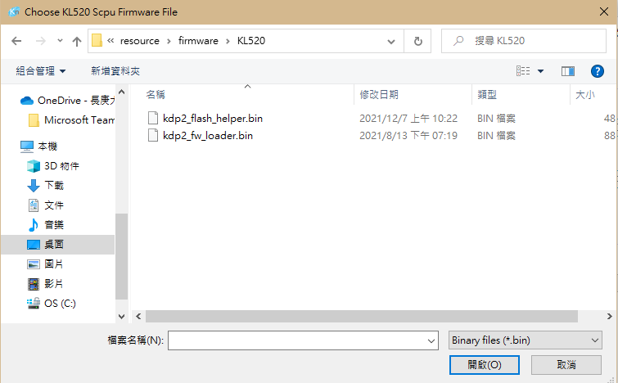Open Microsoft Teams folder in sidebar
618x383 pixels.
click(x=72, y=119)
